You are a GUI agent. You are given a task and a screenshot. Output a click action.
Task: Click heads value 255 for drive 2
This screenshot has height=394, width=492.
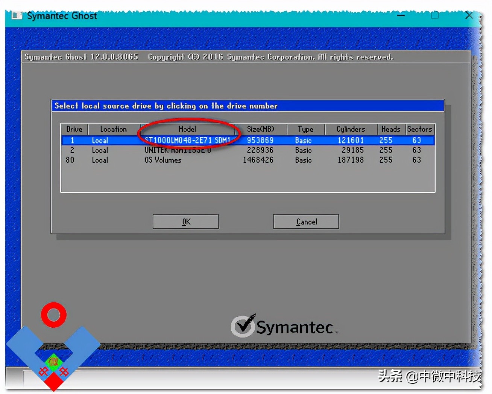386,150
